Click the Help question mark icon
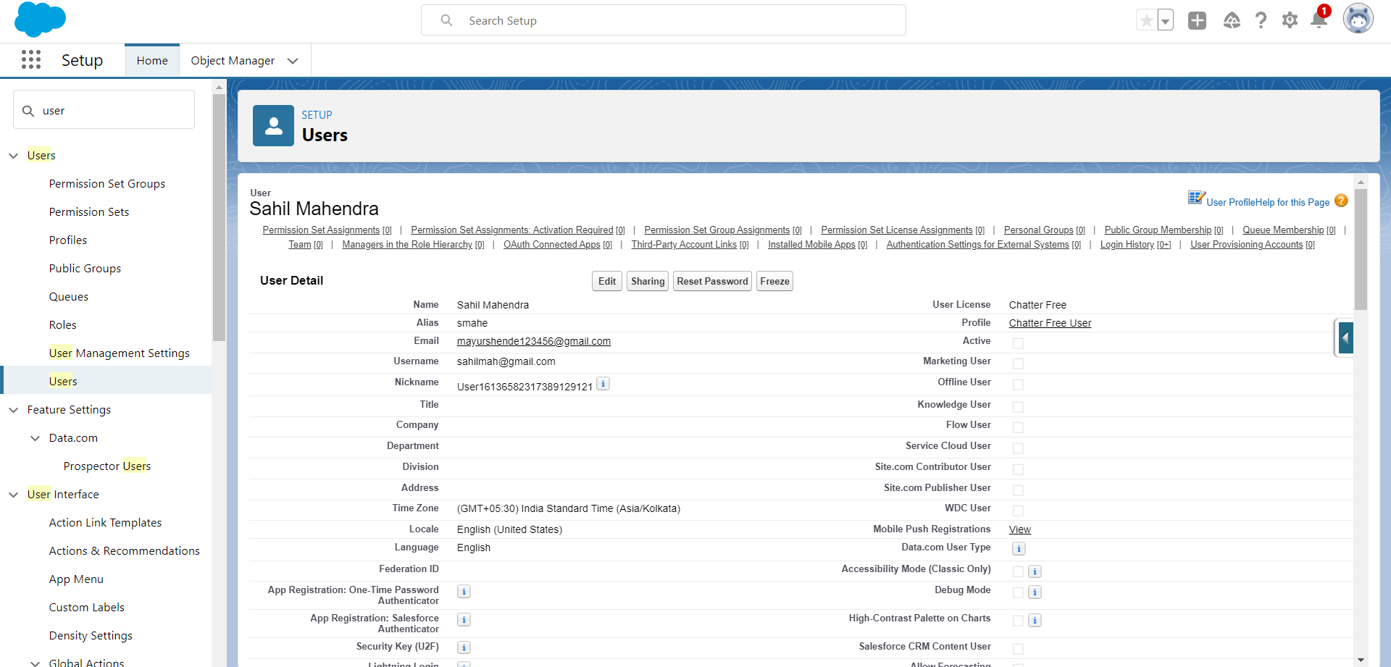 pos(1261,20)
